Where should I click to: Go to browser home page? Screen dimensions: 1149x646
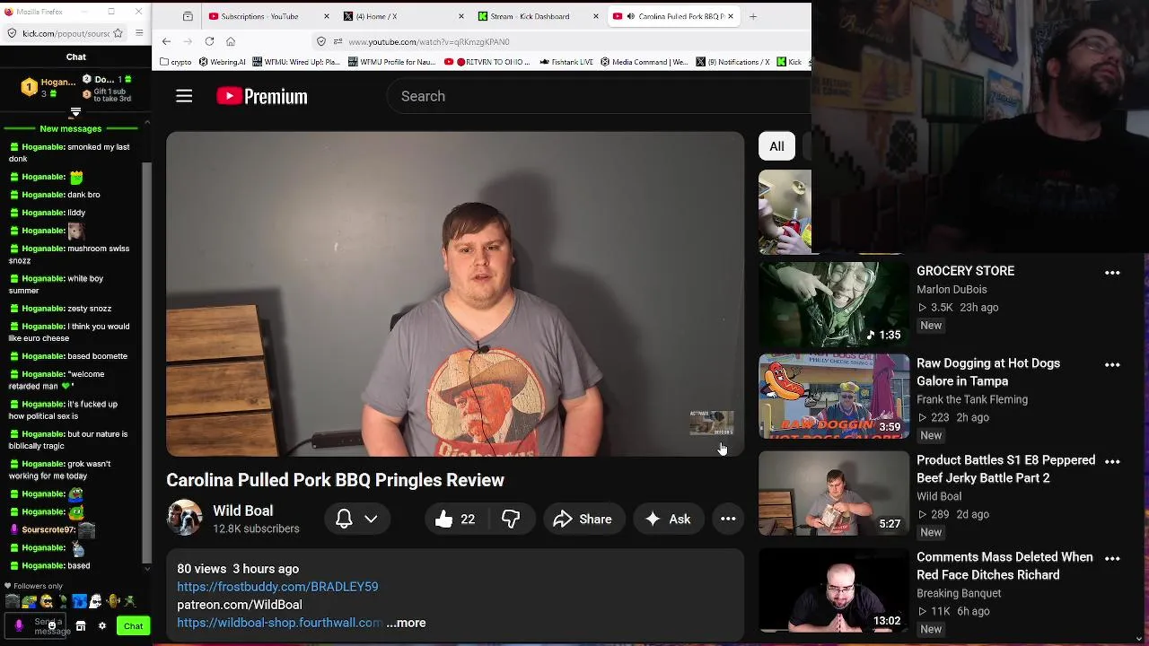[x=231, y=41]
